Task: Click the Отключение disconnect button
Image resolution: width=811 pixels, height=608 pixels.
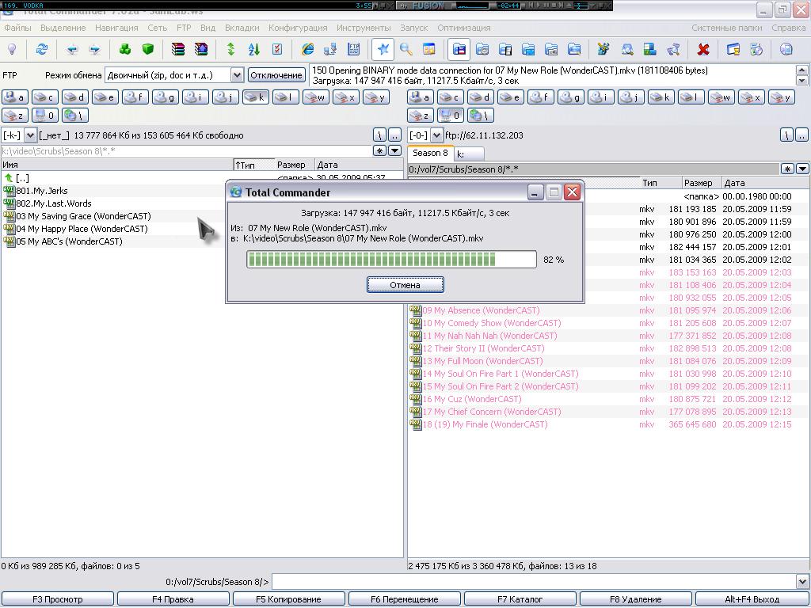Action: point(276,75)
